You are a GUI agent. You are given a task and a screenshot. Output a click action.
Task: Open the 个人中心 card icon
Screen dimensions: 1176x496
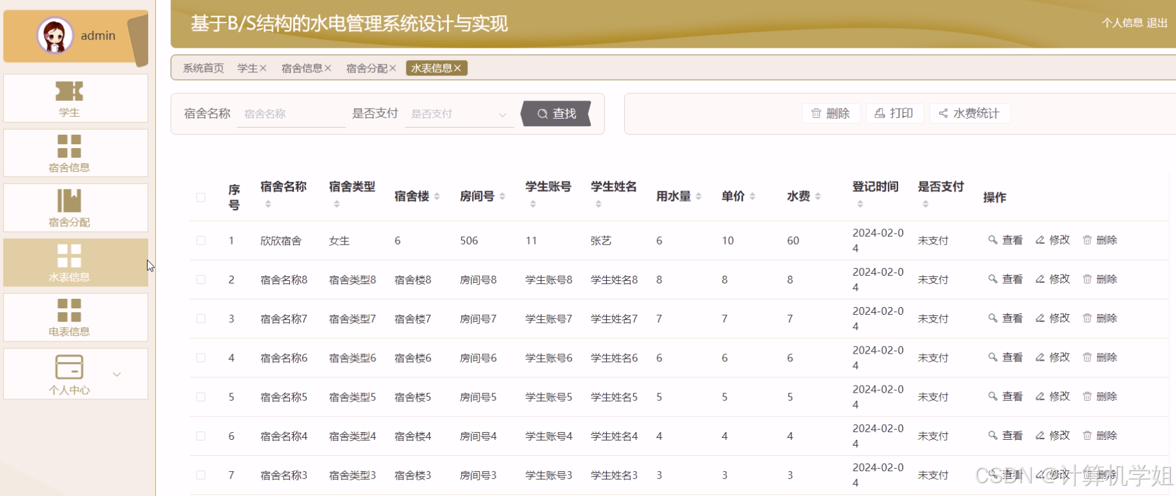69,367
